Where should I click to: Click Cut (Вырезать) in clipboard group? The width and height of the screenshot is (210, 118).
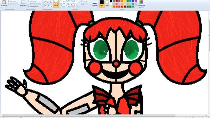click(12, 1)
